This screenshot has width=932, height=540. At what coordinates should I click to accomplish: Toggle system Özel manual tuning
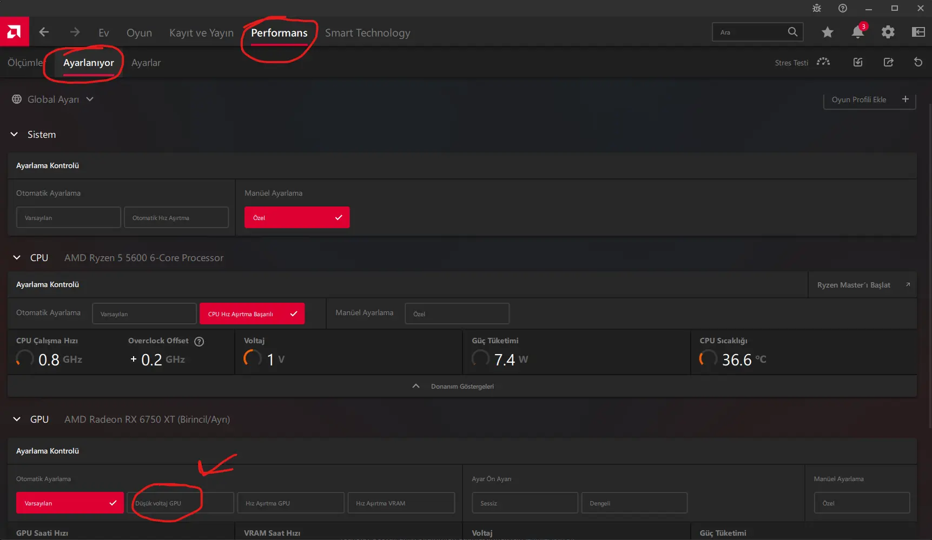(x=297, y=217)
